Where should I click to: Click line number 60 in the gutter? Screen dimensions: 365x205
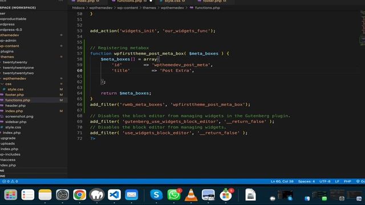pos(80,71)
